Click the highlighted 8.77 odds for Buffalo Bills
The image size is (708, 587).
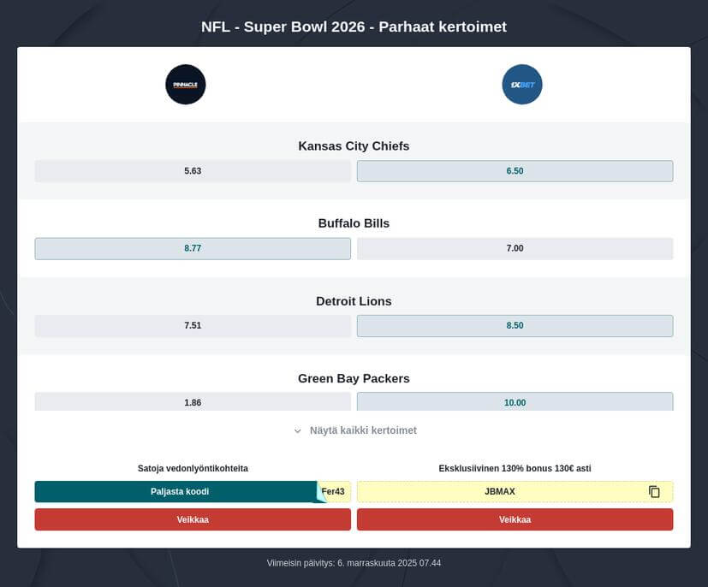192,247
